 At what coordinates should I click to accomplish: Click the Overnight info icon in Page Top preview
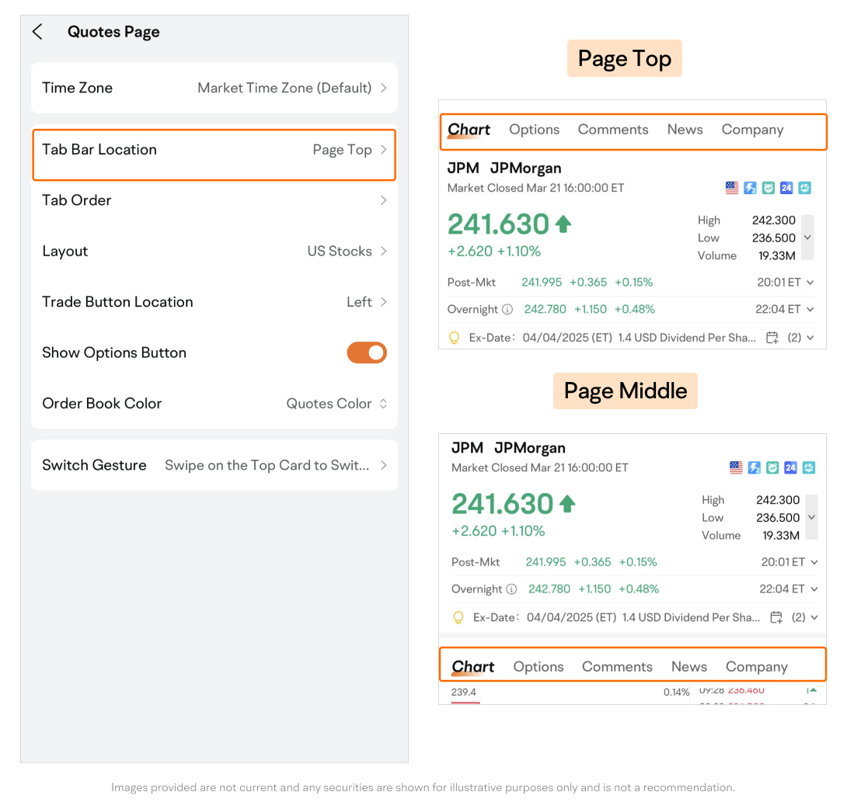[507, 309]
